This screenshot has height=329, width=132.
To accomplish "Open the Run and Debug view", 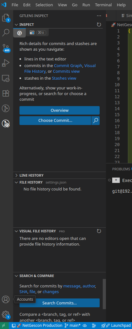I will [6, 63].
